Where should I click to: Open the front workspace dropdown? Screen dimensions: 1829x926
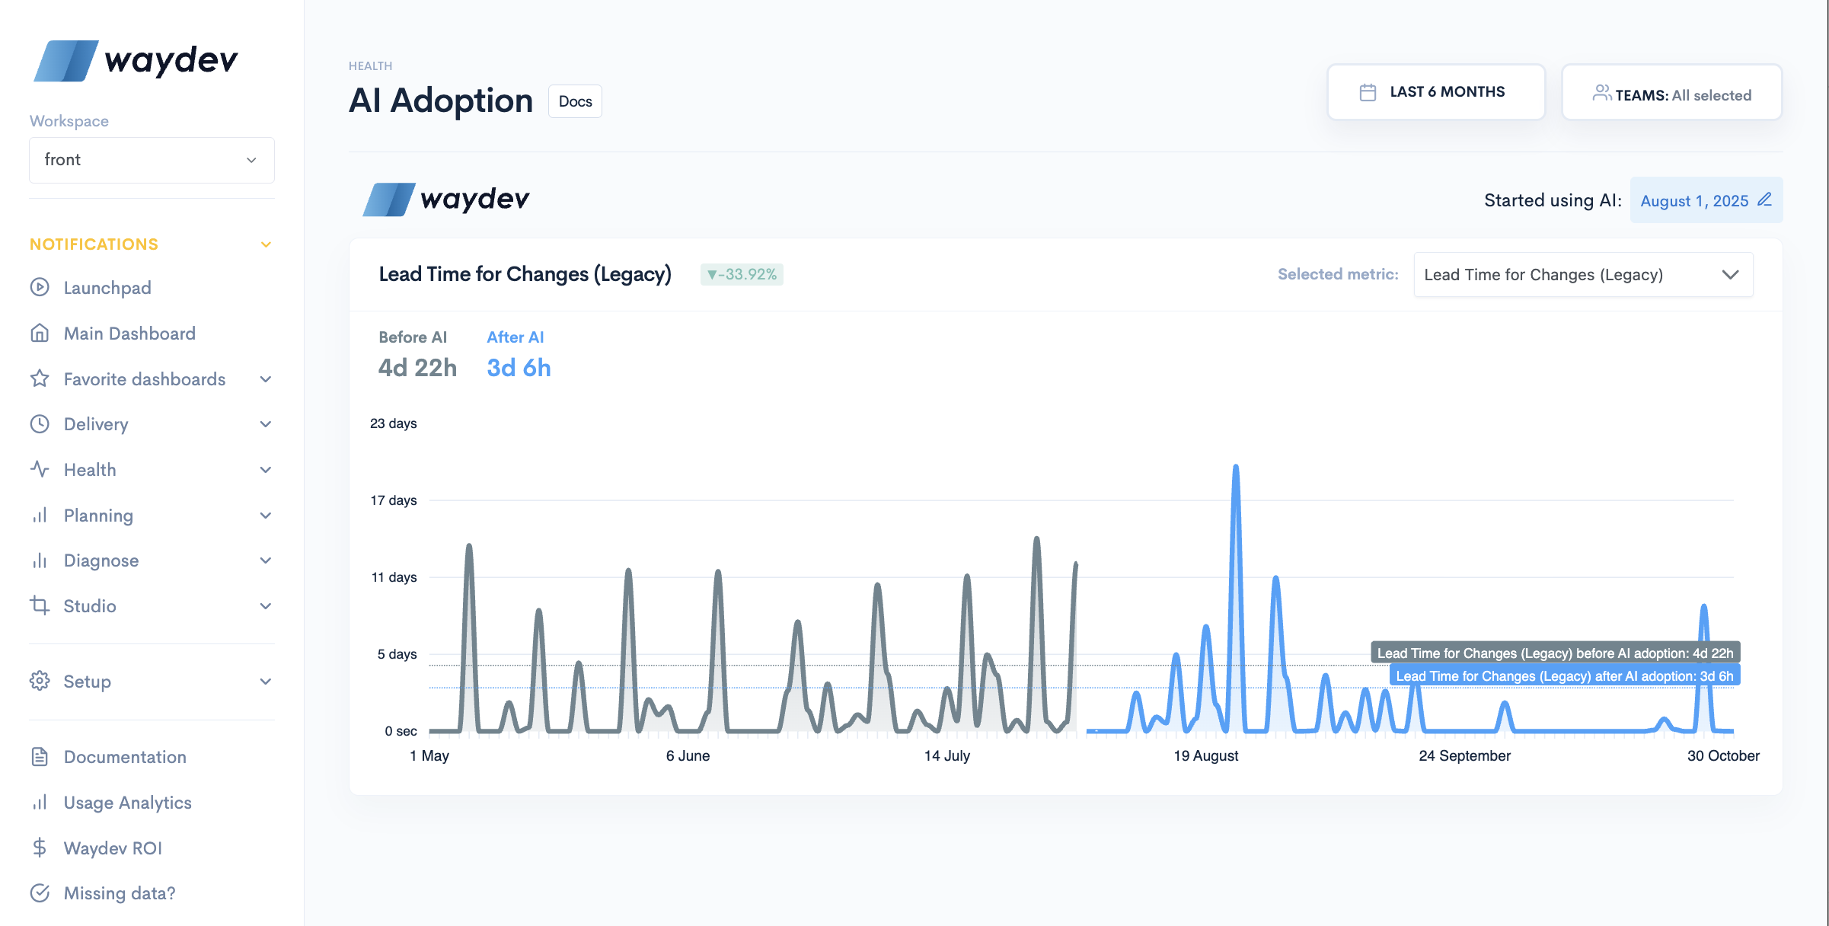click(152, 160)
